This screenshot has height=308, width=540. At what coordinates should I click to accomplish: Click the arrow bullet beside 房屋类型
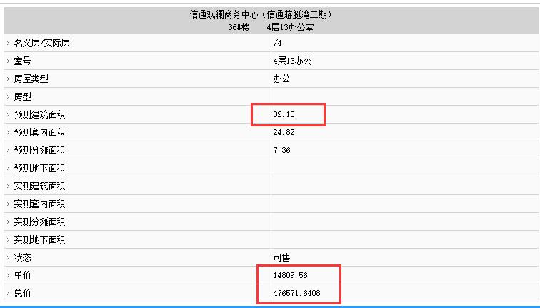[8, 79]
